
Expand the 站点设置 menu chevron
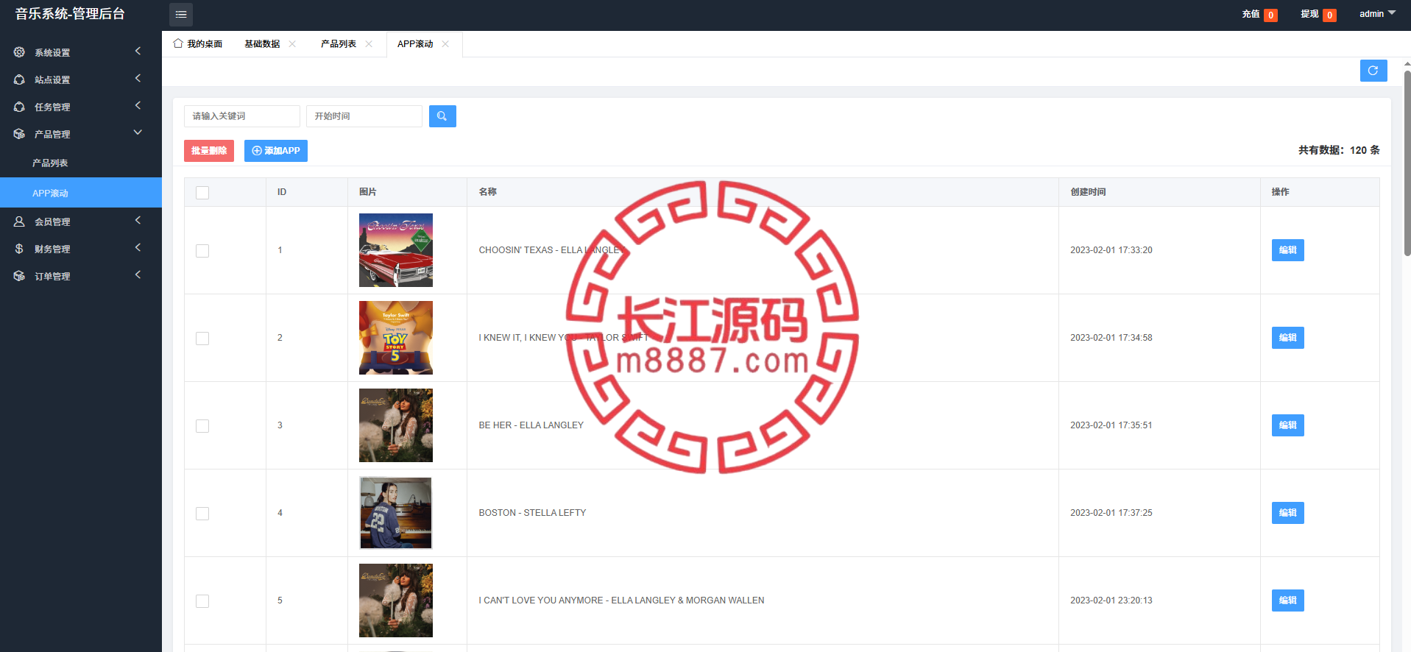tap(138, 78)
